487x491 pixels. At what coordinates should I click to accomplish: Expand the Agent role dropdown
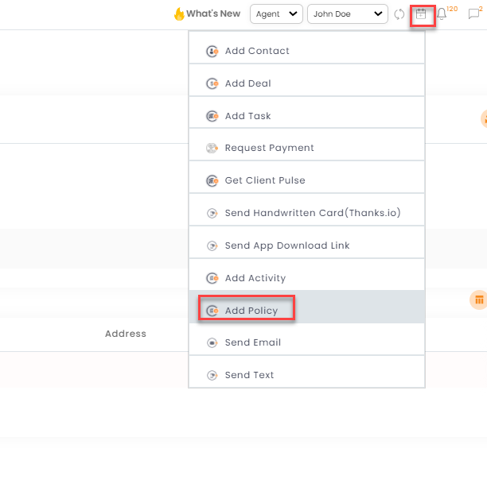click(276, 14)
